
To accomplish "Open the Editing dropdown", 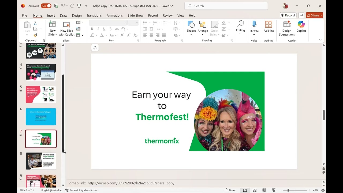I will [x=240, y=28].
